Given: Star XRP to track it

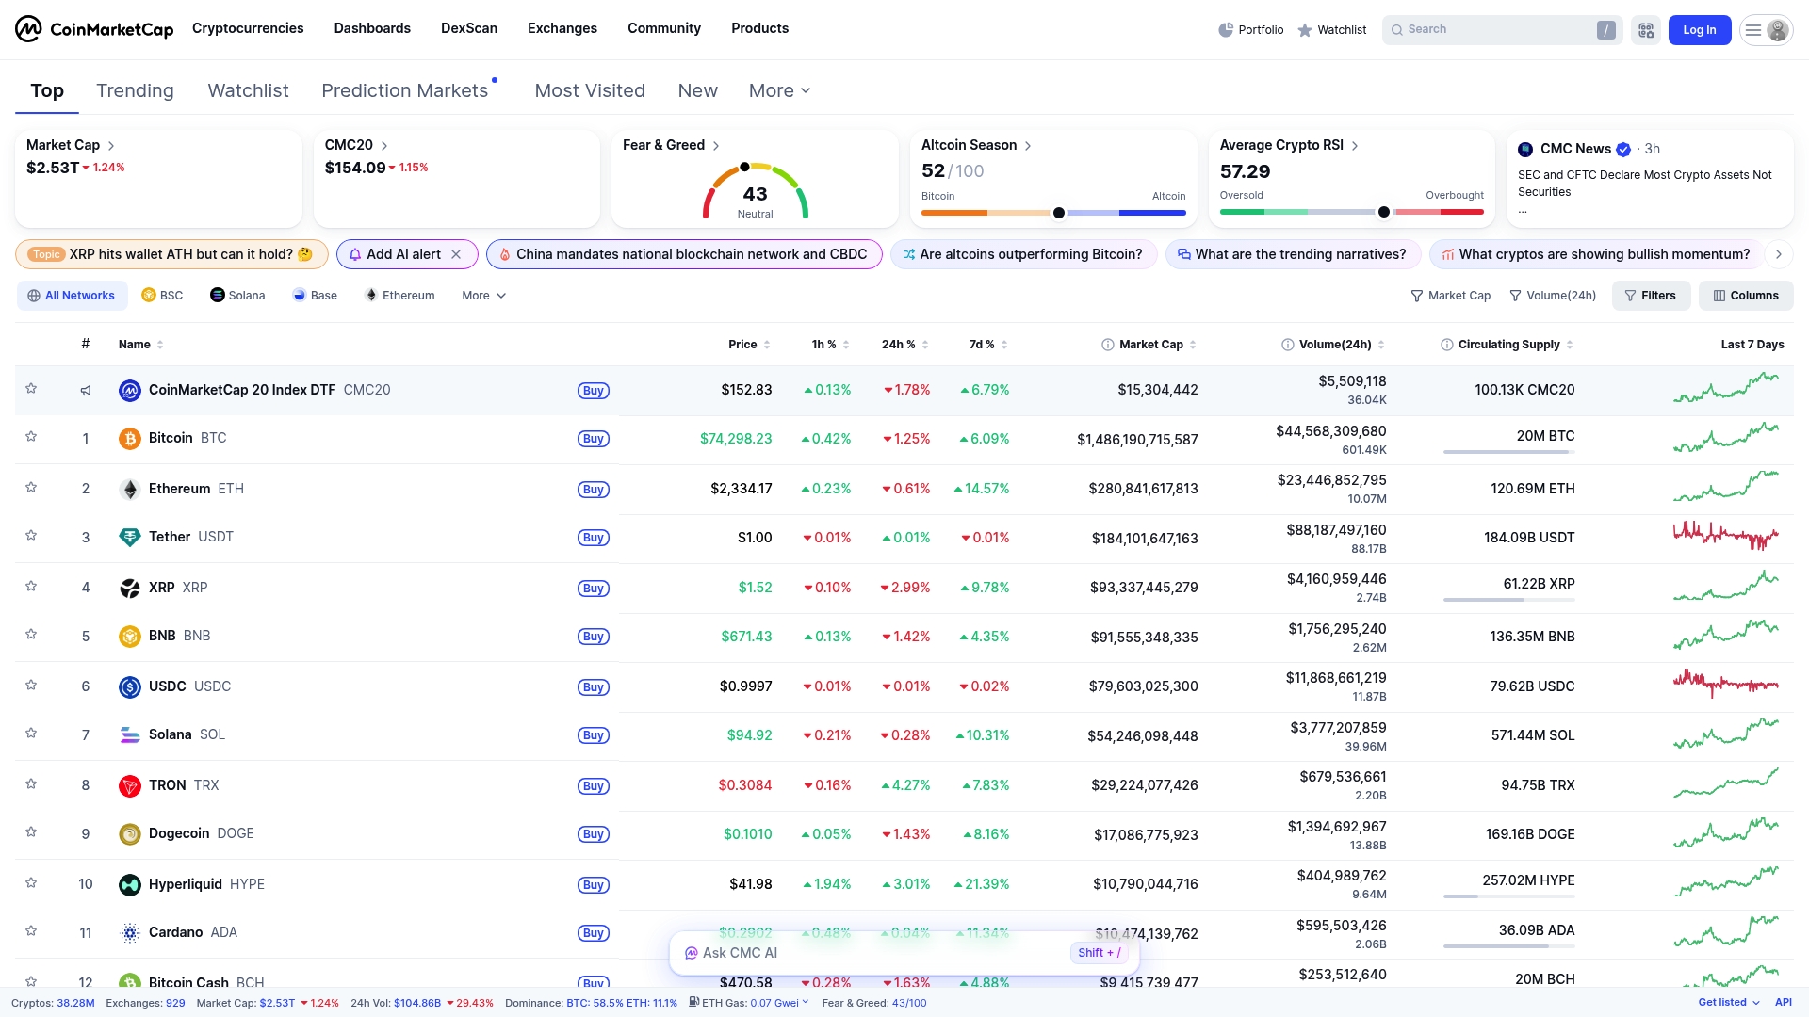Looking at the screenshot, I should pos(31,585).
